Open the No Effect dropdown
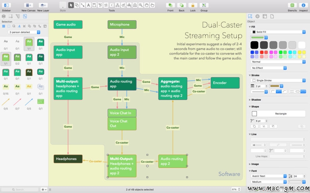The width and height of the screenshot is (310, 193). pyautogui.click(x=269, y=68)
